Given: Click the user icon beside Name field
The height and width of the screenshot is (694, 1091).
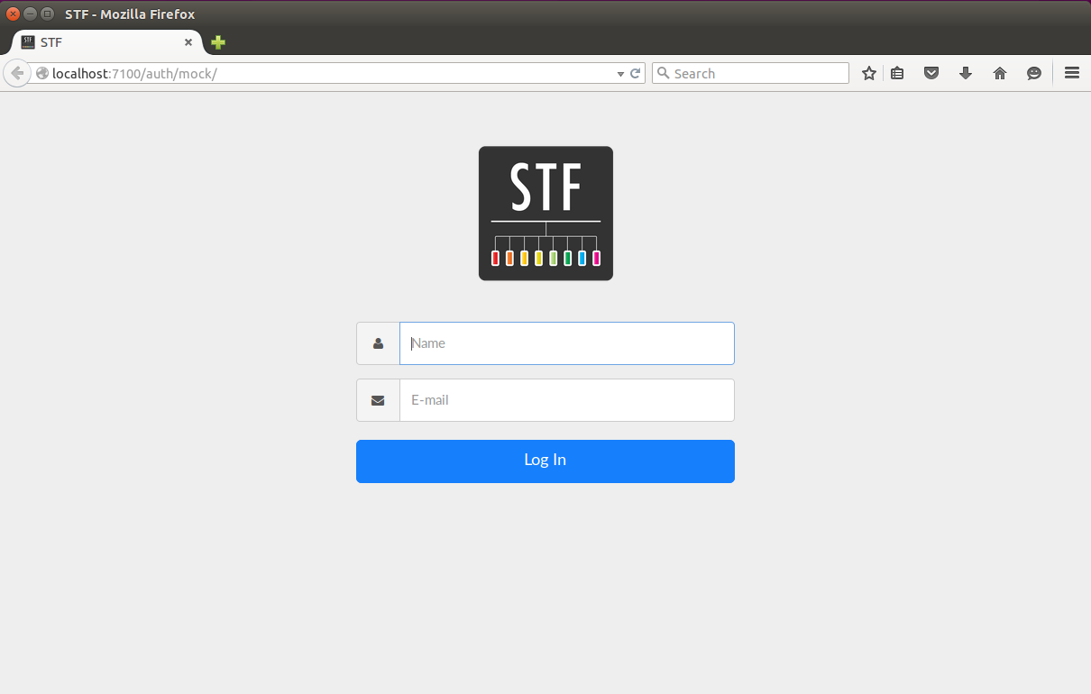Looking at the screenshot, I should pos(378,343).
